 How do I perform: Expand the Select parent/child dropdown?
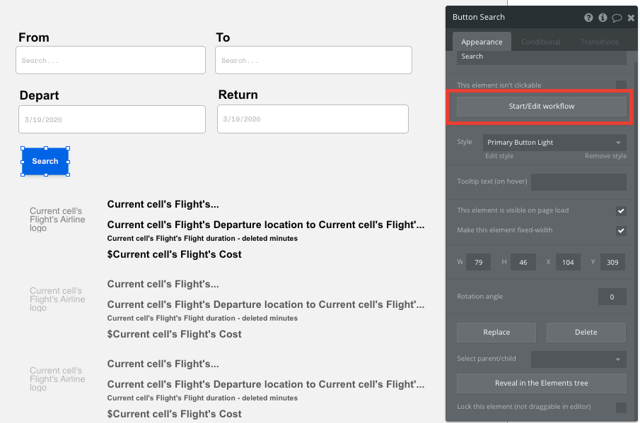578,359
